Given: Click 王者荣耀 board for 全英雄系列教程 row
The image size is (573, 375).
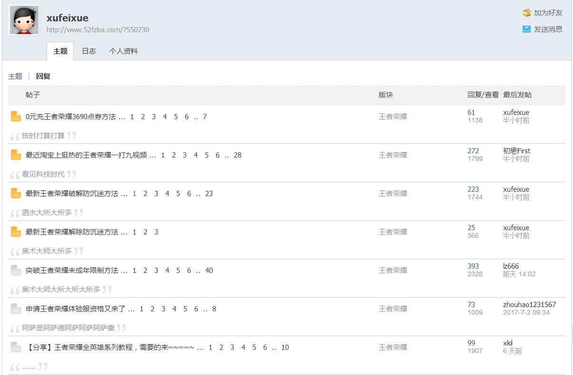Looking at the screenshot, I should point(393,347).
